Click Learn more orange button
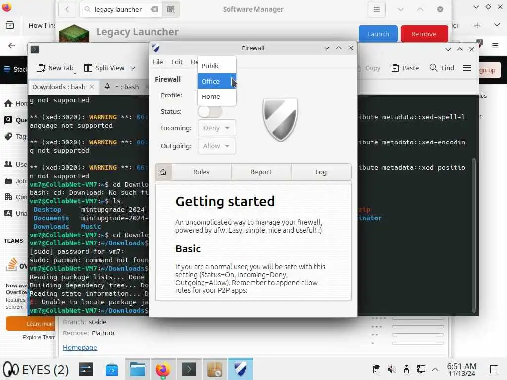 point(31,324)
